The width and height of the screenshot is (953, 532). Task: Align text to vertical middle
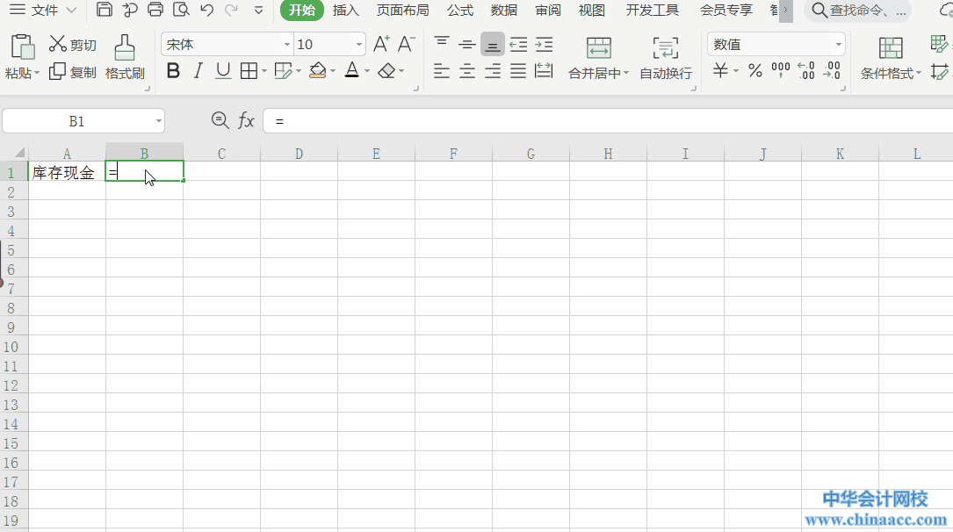point(466,44)
